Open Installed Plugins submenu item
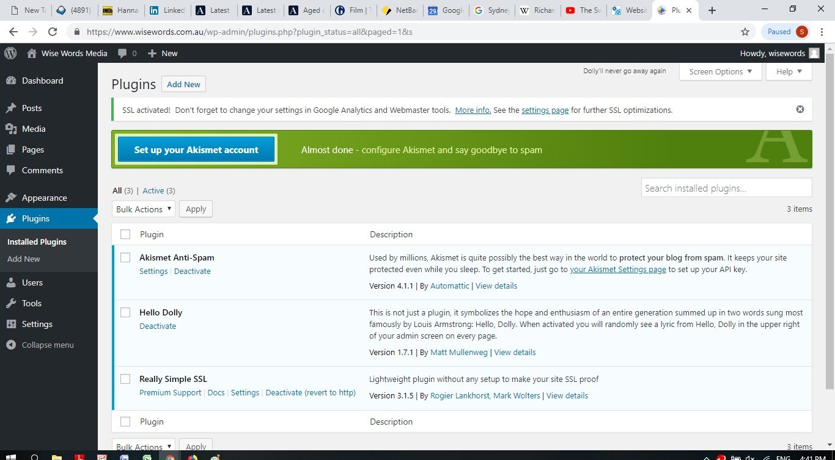Image resolution: width=835 pixels, height=460 pixels. pyautogui.click(x=37, y=242)
